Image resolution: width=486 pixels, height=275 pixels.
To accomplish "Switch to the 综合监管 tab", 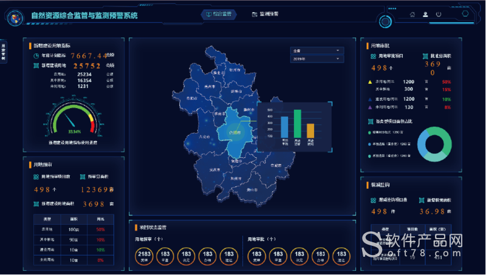I will pyautogui.click(x=219, y=13).
